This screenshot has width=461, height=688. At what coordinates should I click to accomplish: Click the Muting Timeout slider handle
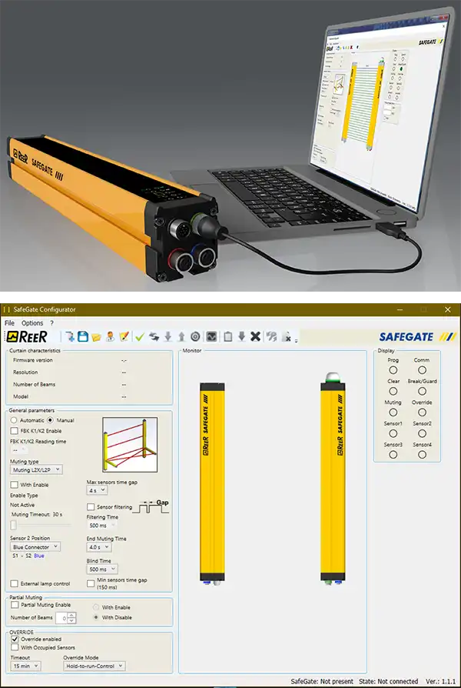pos(13,525)
